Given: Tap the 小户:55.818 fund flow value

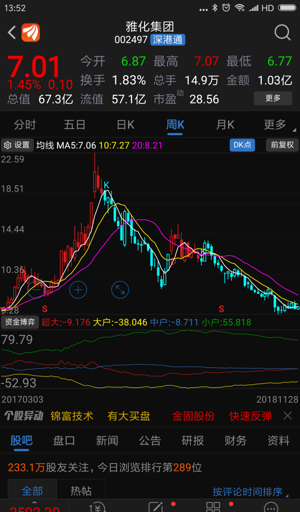Looking at the screenshot, I should (226, 322).
